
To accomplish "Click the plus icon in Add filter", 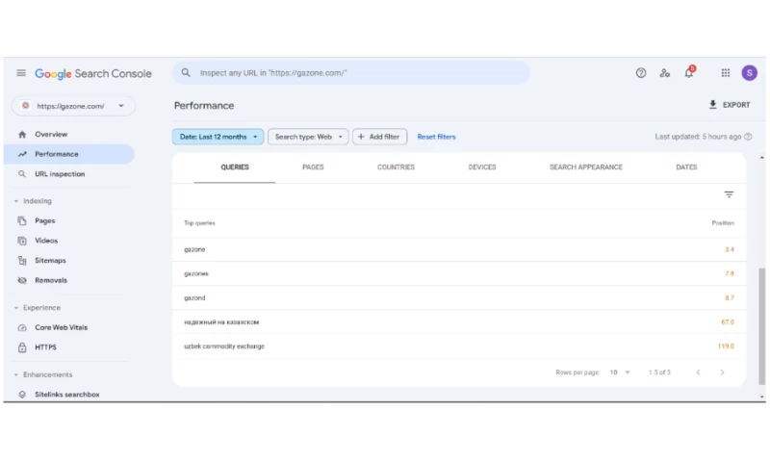I will pos(361,137).
